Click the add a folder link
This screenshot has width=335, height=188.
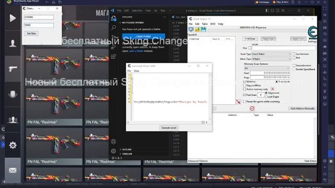point(136,51)
